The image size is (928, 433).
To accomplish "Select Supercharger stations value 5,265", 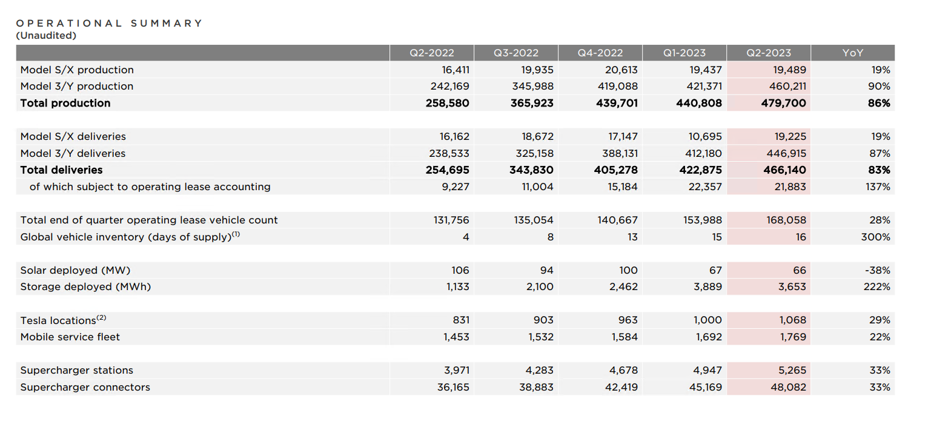I will point(792,370).
